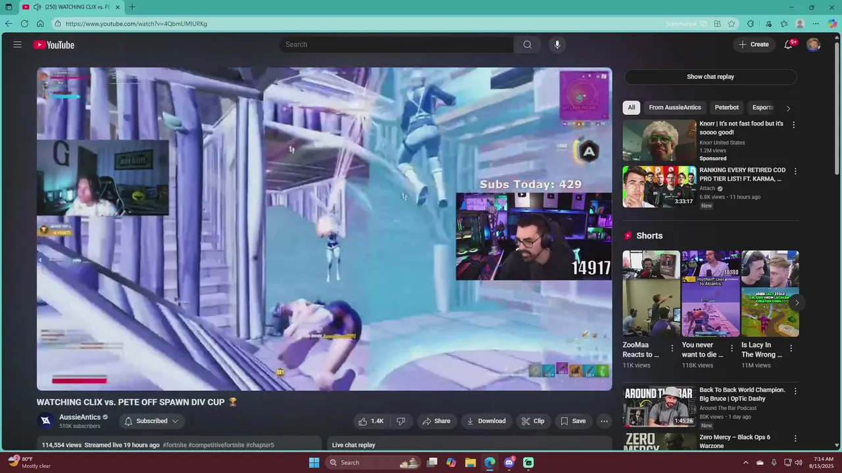Open the YouTube hamburger guide menu
This screenshot has height=473, width=842.
click(x=18, y=45)
